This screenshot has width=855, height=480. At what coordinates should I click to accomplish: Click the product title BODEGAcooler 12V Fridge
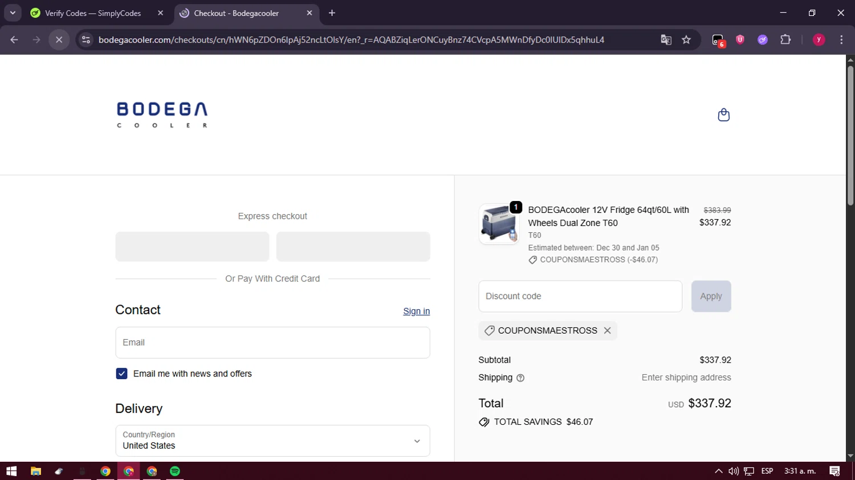click(x=608, y=216)
